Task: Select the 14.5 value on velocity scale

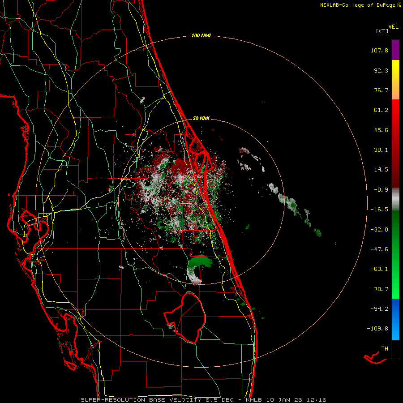Action: pyautogui.click(x=381, y=170)
